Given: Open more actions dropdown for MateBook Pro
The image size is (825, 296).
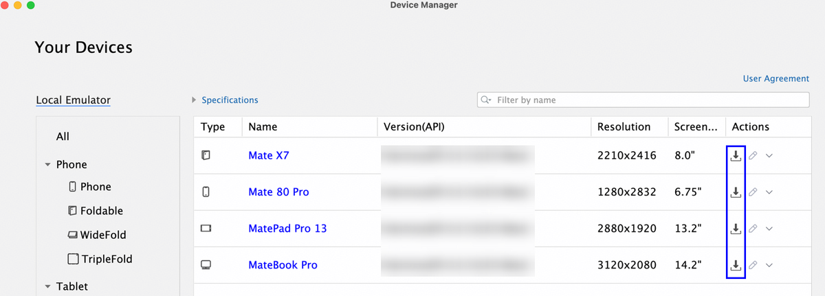Looking at the screenshot, I should coord(769,265).
